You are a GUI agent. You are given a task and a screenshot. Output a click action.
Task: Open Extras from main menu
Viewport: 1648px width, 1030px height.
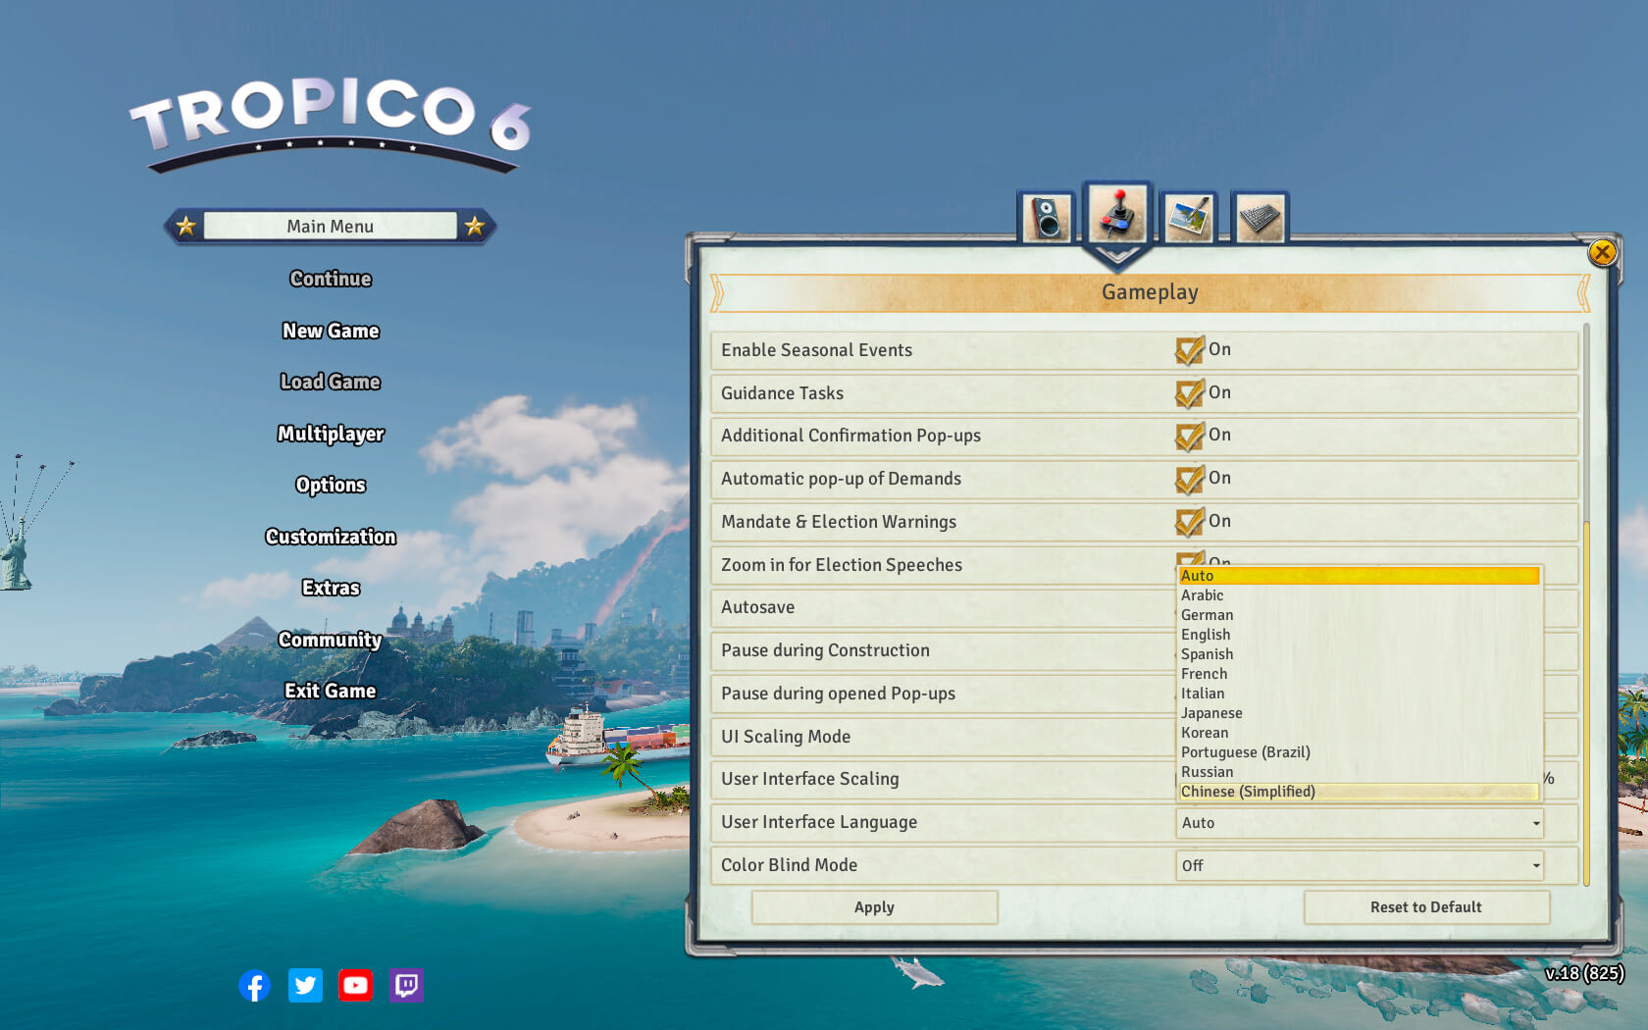click(331, 588)
